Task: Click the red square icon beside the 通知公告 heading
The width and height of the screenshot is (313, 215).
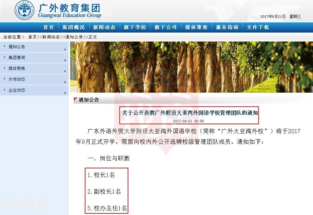Action: pyautogui.click(x=75, y=99)
